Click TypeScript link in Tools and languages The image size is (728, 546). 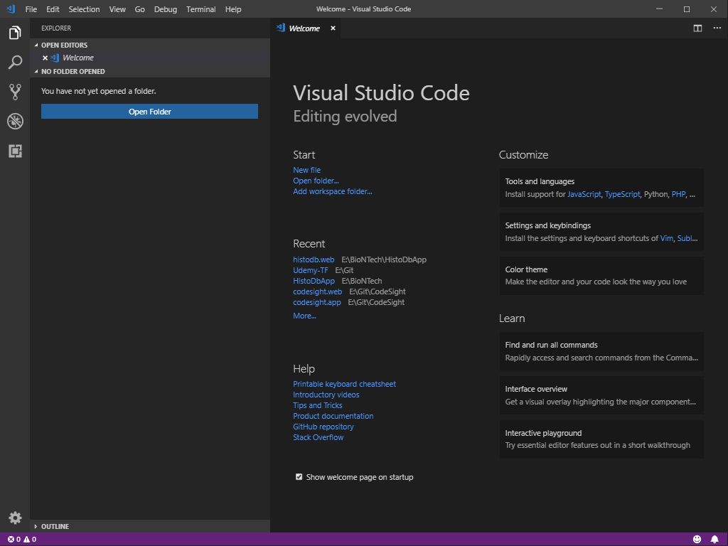click(622, 194)
